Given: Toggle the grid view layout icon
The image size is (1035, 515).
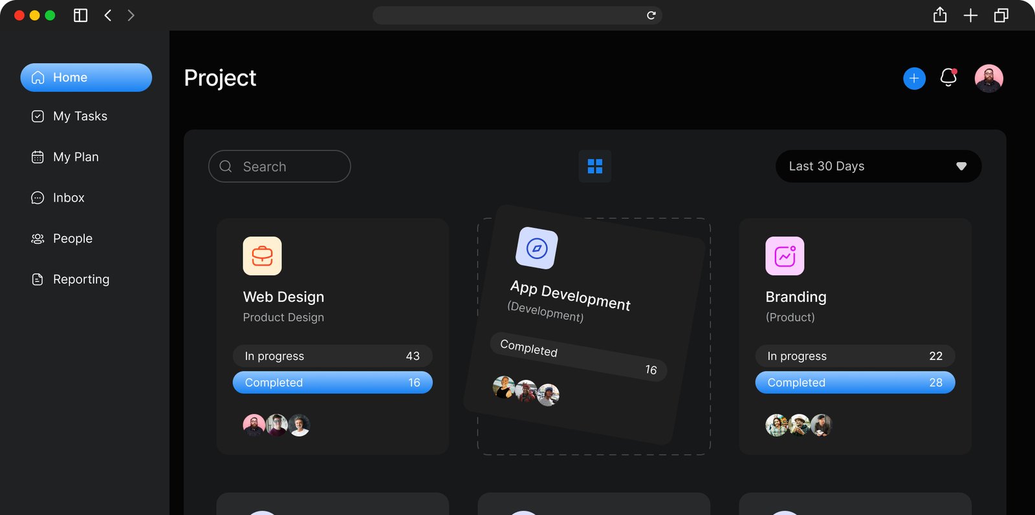Looking at the screenshot, I should click(x=594, y=167).
